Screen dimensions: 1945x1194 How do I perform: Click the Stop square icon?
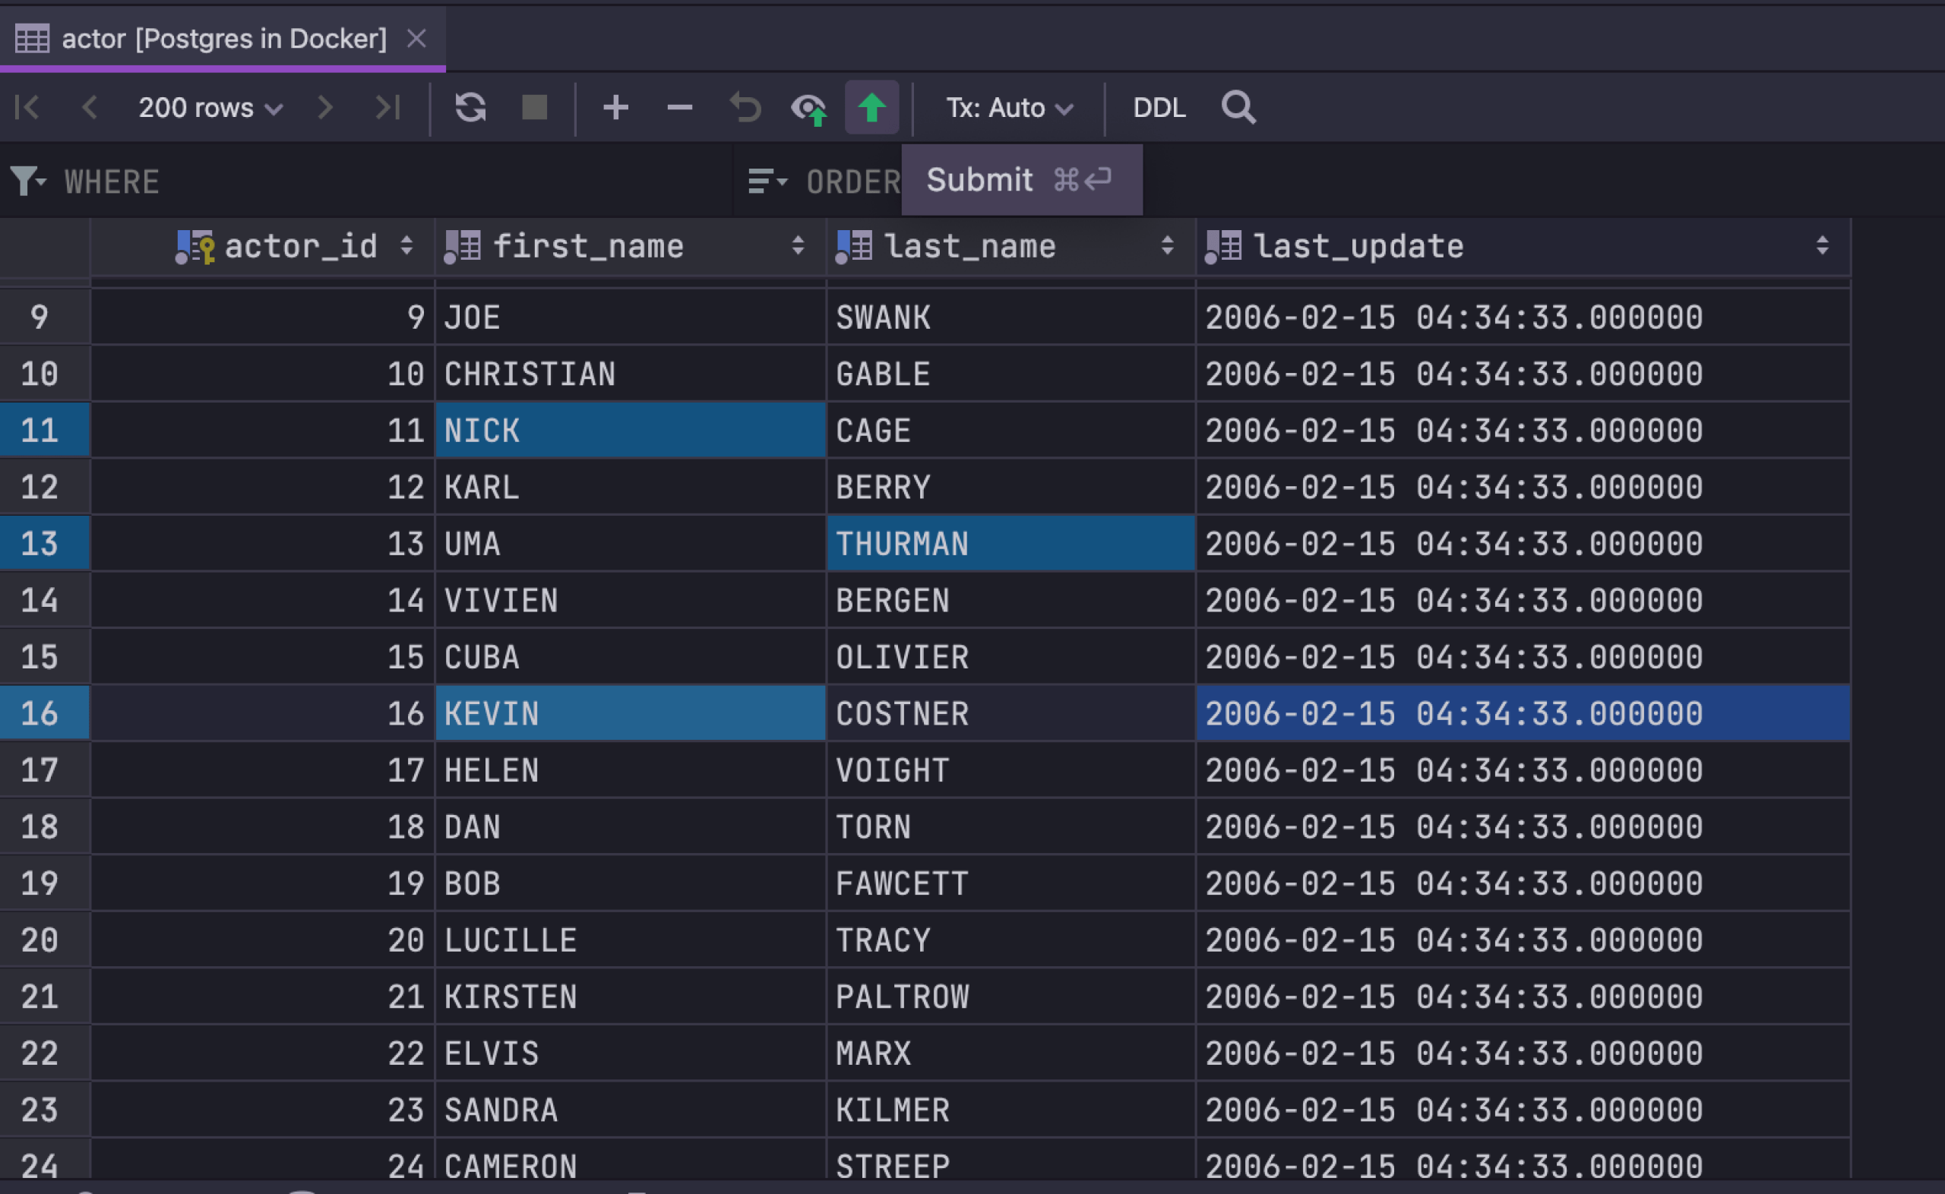pyautogui.click(x=535, y=107)
